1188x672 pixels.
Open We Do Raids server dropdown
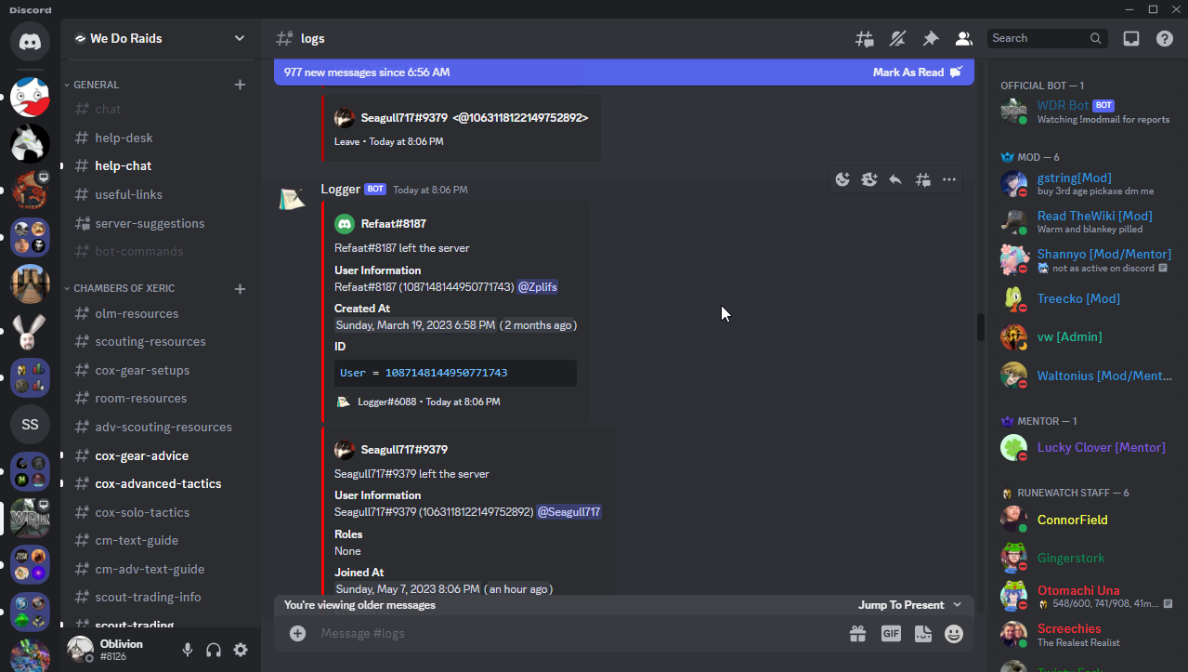[161, 38]
